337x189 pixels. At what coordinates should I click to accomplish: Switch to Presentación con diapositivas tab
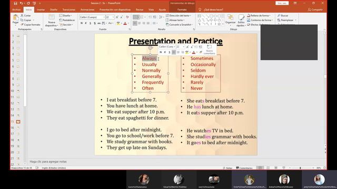[x=115, y=9]
